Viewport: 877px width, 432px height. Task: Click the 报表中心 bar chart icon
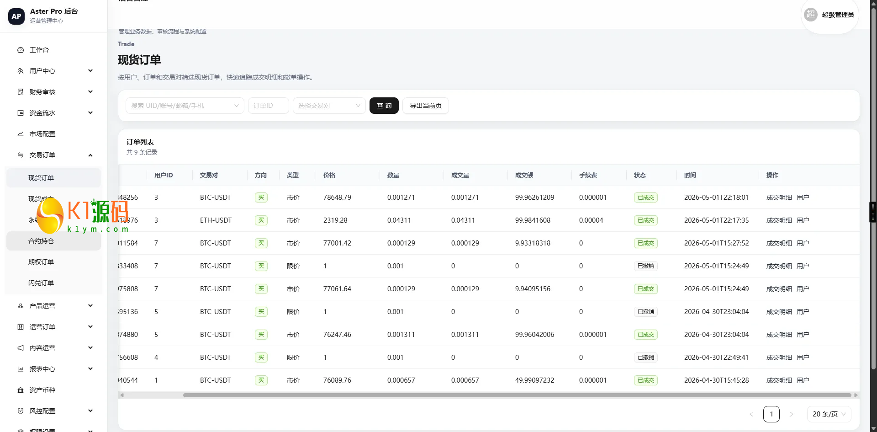click(21, 369)
